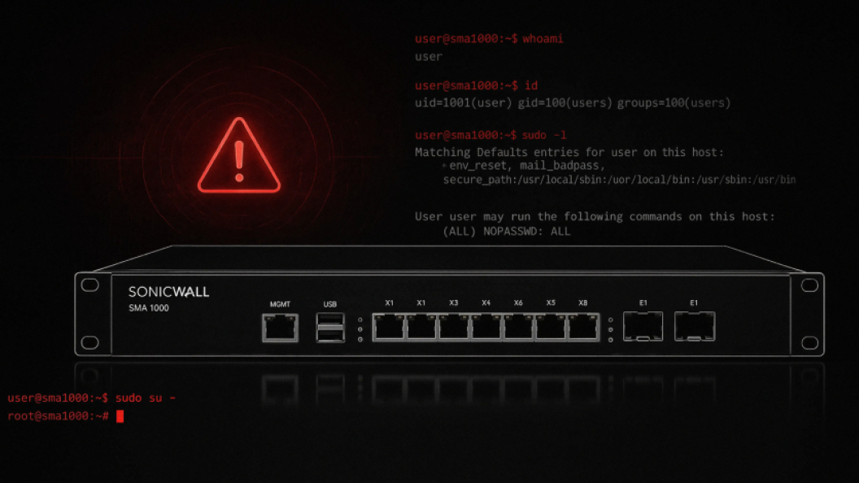The width and height of the screenshot is (859, 483).
Task: Click the SonicWall logo text
Action: tap(168, 292)
